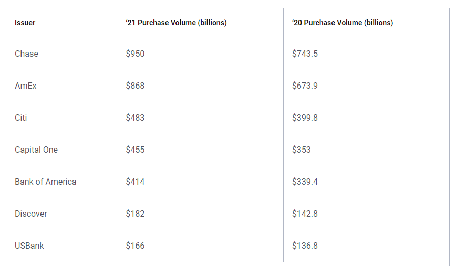This screenshot has width=456, height=266.
Task: Select the AmEx issuer cell
Action: pos(26,86)
